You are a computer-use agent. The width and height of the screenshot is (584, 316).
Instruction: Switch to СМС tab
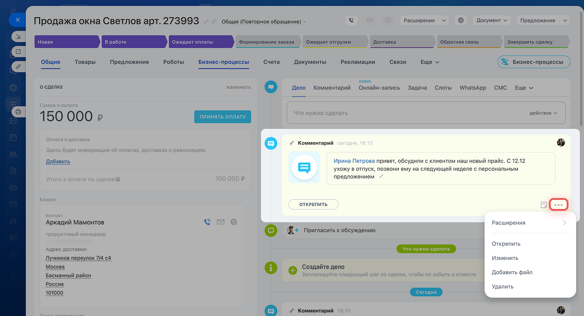point(501,88)
